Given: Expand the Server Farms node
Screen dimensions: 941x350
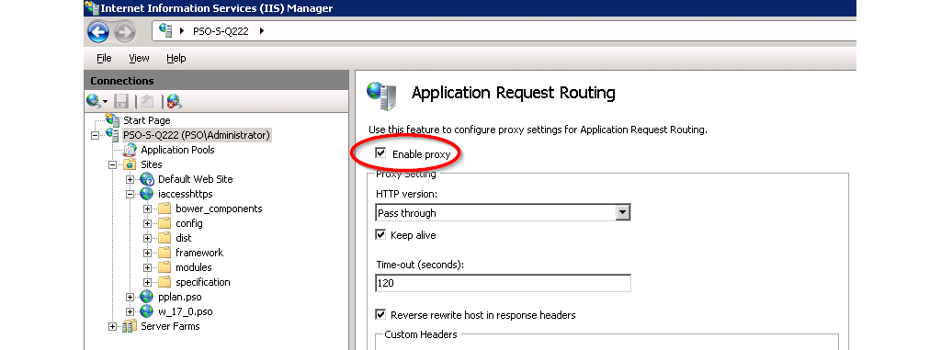Looking at the screenshot, I should [x=112, y=327].
